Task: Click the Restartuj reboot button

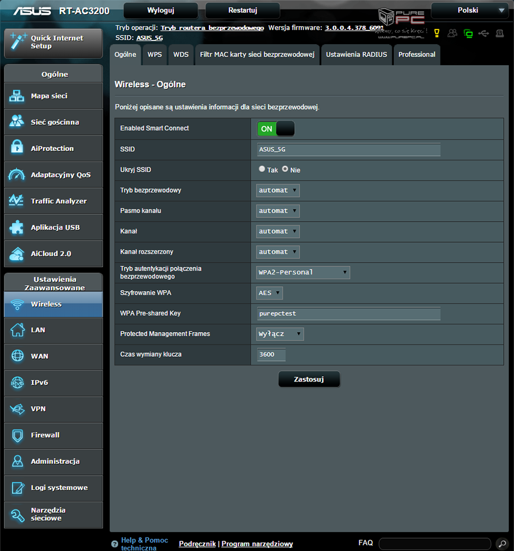Action: pyautogui.click(x=243, y=10)
